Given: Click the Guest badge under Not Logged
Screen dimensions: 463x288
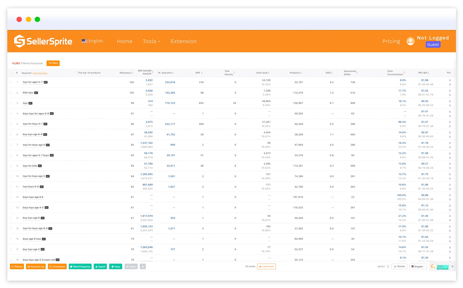Looking at the screenshot, I should tap(433, 45).
